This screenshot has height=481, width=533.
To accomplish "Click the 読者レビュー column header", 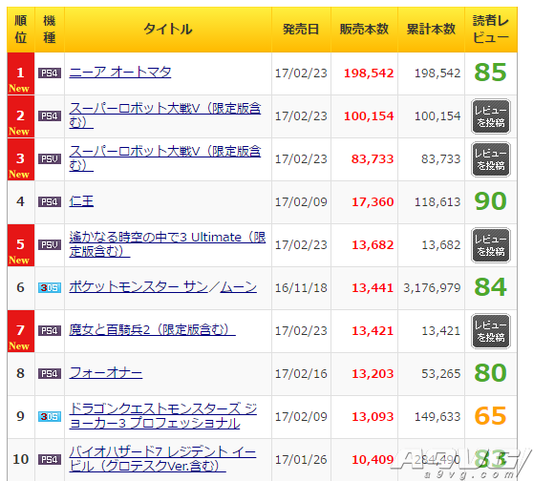I will point(491,30).
